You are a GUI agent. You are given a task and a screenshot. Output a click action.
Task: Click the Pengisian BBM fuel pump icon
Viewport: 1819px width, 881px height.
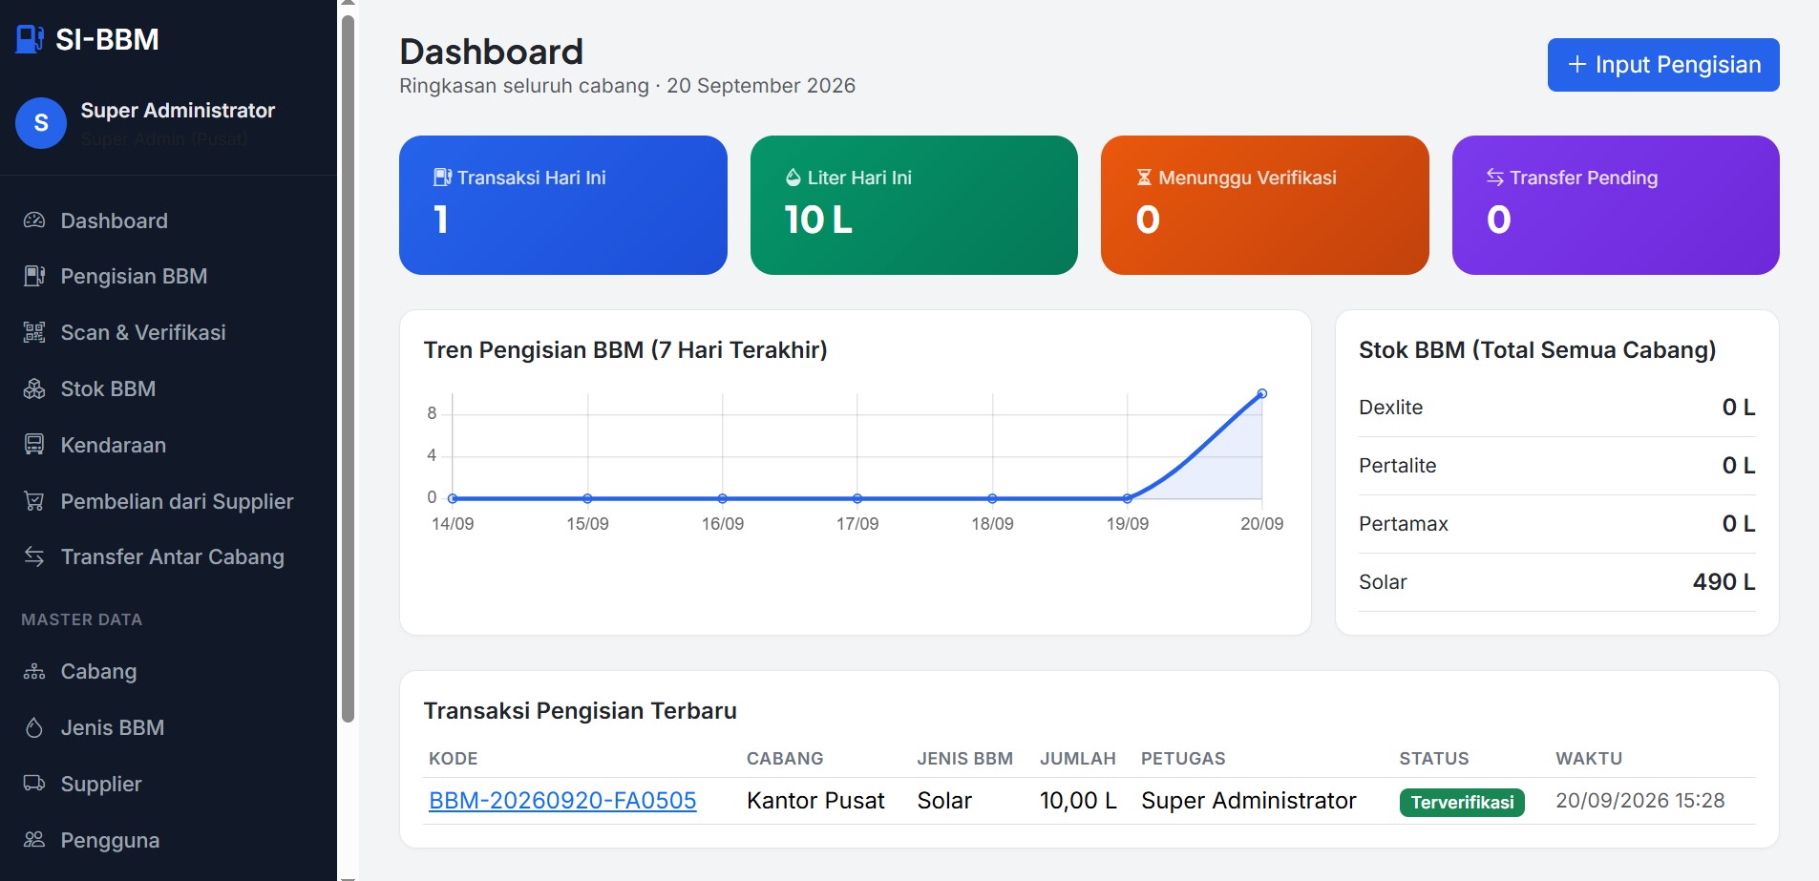pyautogui.click(x=34, y=276)
